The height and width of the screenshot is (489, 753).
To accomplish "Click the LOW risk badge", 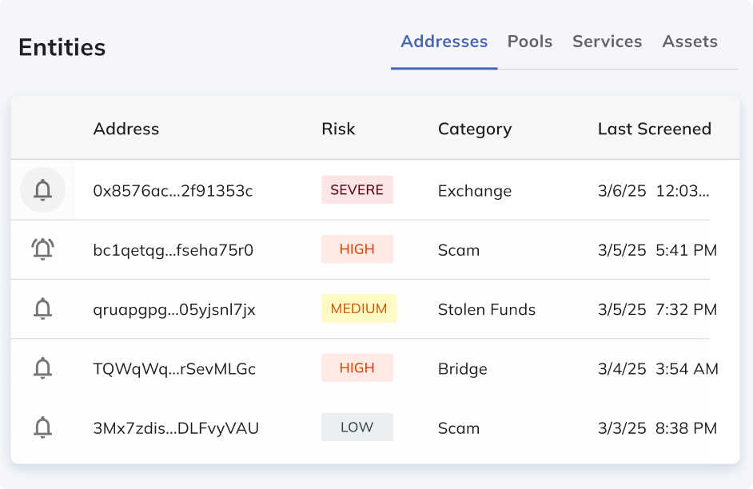I will coord(357,427).
